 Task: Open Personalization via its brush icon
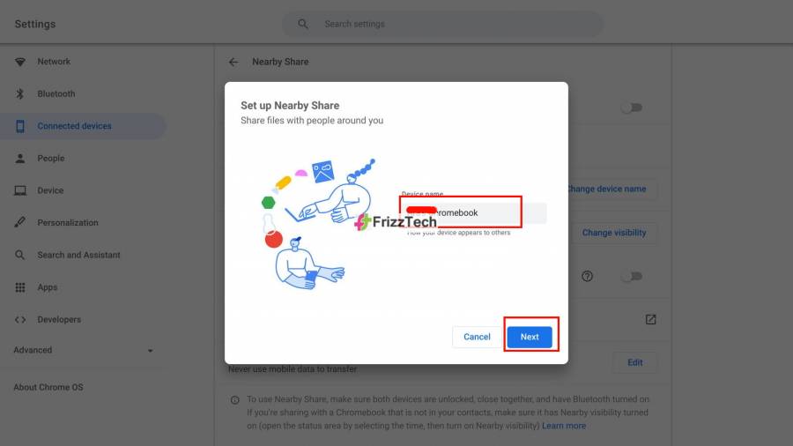tap(20, 222)
